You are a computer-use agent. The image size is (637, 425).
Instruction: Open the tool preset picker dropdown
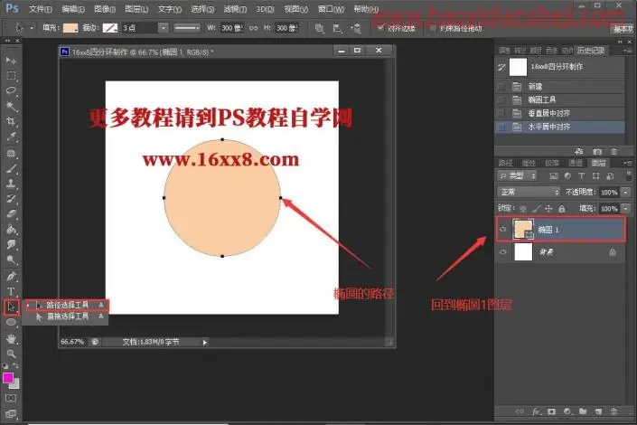click(32, 28)
